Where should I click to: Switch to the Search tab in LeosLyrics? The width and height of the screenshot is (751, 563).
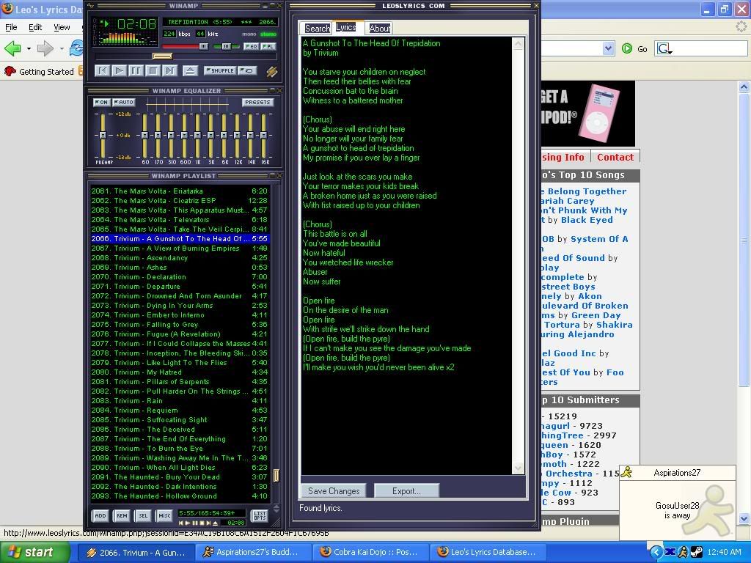pos(317,29)
